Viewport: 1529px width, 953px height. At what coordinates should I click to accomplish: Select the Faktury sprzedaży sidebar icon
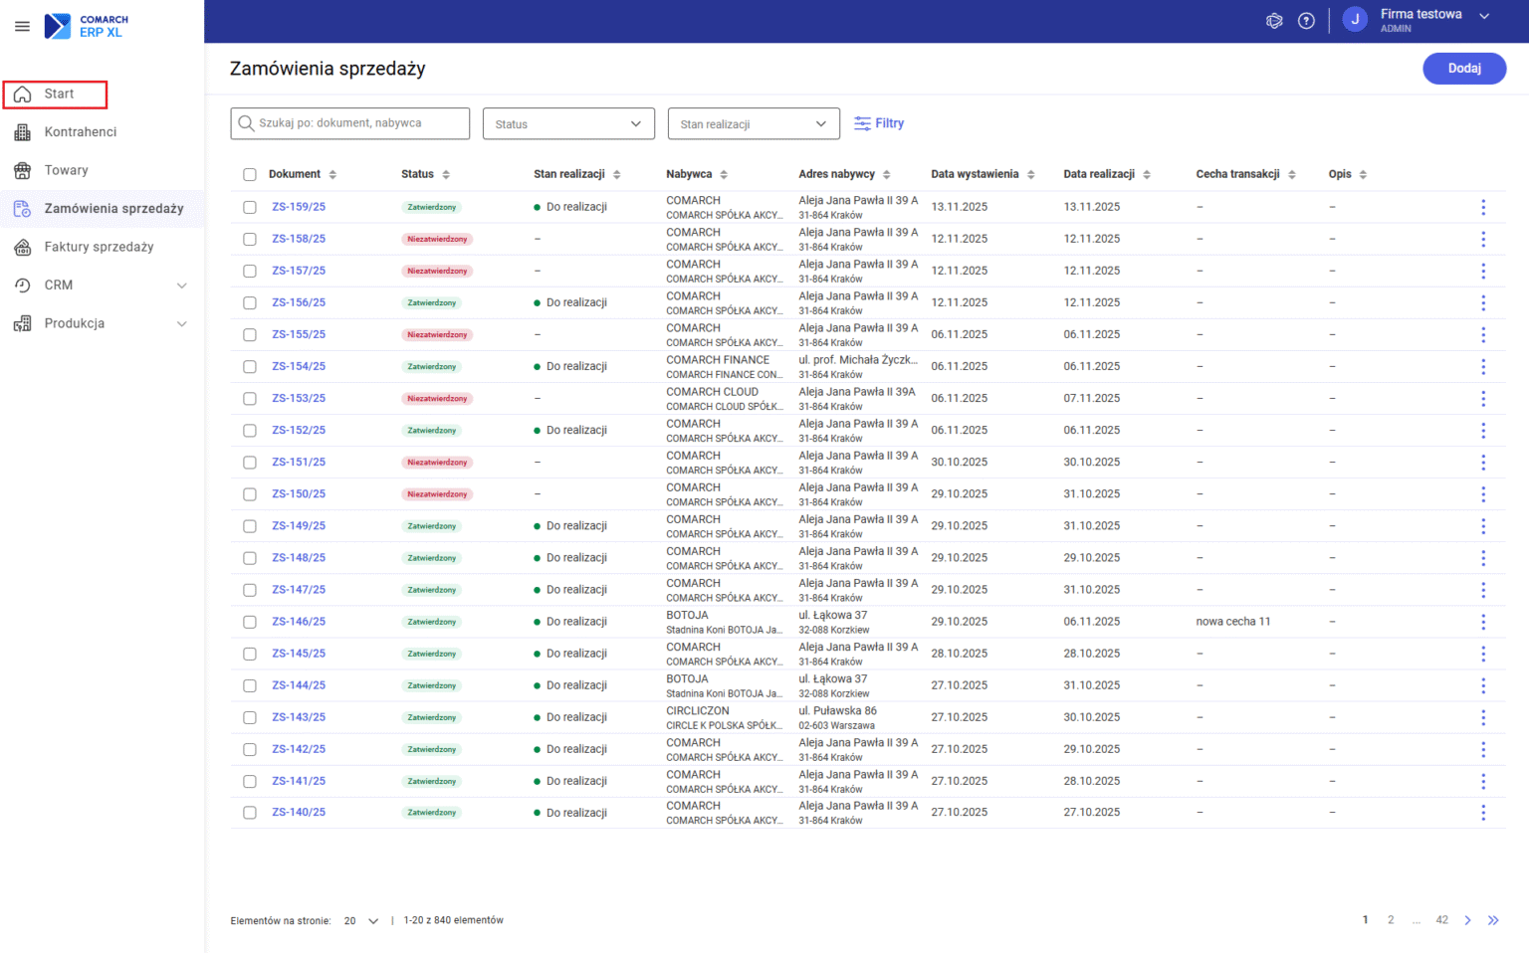(x=22, y=247)
